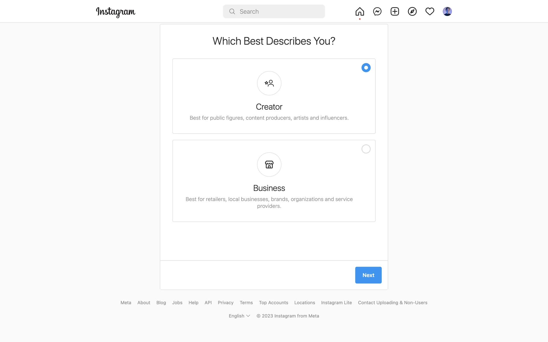Open Top Accounts footer link
Image resolution: width=548 pixels, height=342 pixels.
(273, 303)
